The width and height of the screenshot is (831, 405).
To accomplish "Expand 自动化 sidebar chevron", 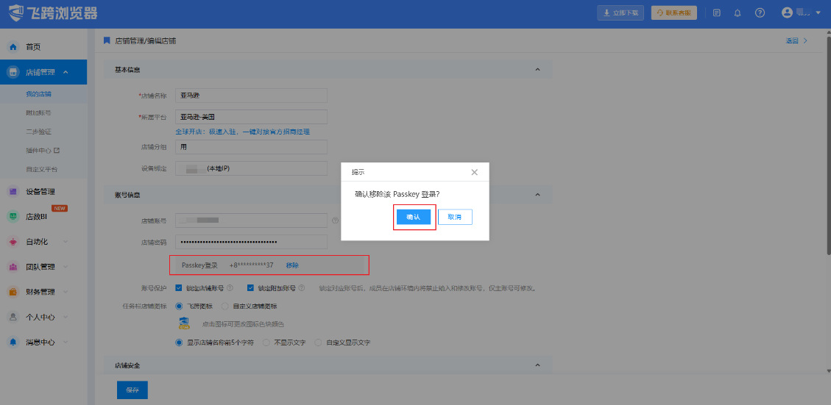I will [x=66, y=241].
